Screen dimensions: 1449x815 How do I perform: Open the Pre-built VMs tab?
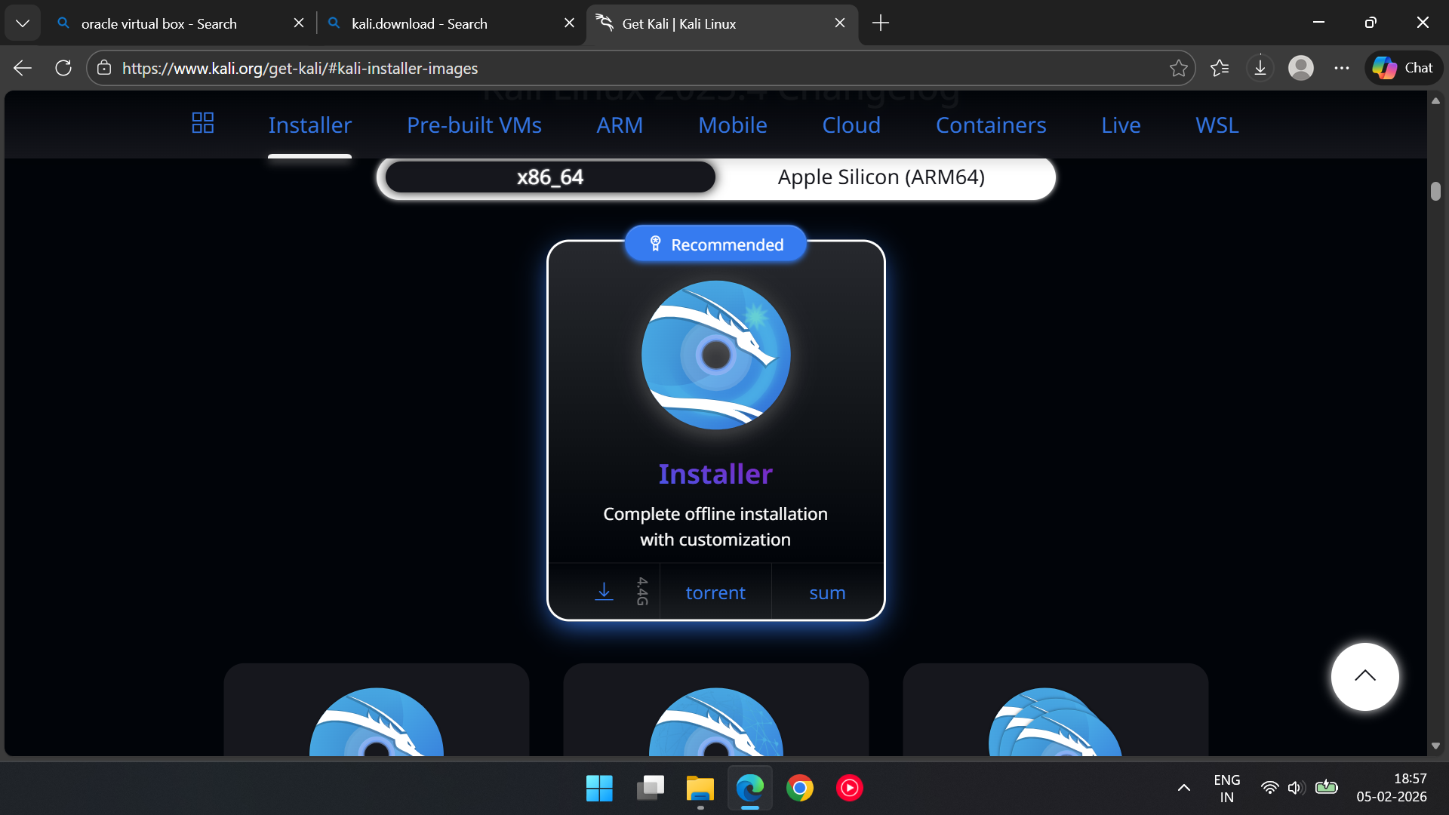coord(474,125)
